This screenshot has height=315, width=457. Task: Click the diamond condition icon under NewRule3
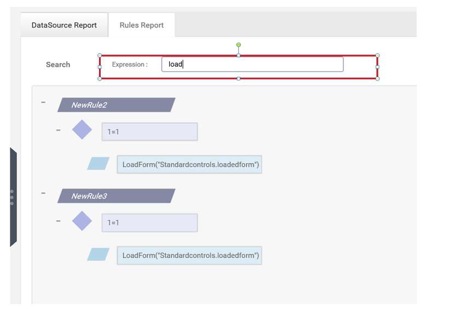[82, 221]
